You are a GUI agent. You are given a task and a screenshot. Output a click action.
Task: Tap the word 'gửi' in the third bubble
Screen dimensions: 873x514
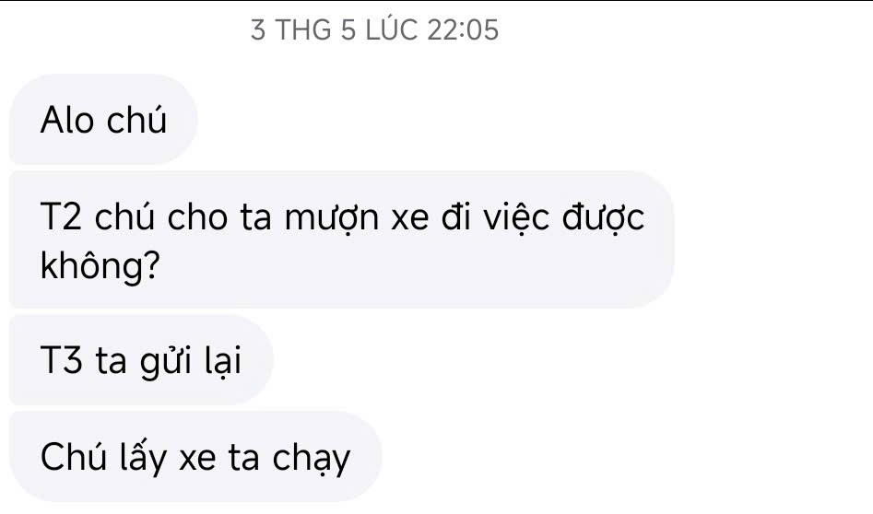click(x=165, y=362)
